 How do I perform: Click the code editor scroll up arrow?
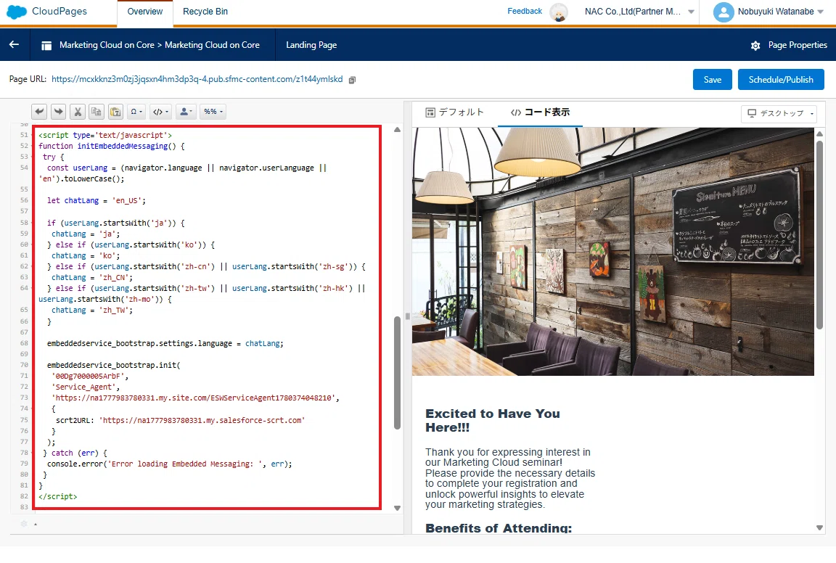397,130
